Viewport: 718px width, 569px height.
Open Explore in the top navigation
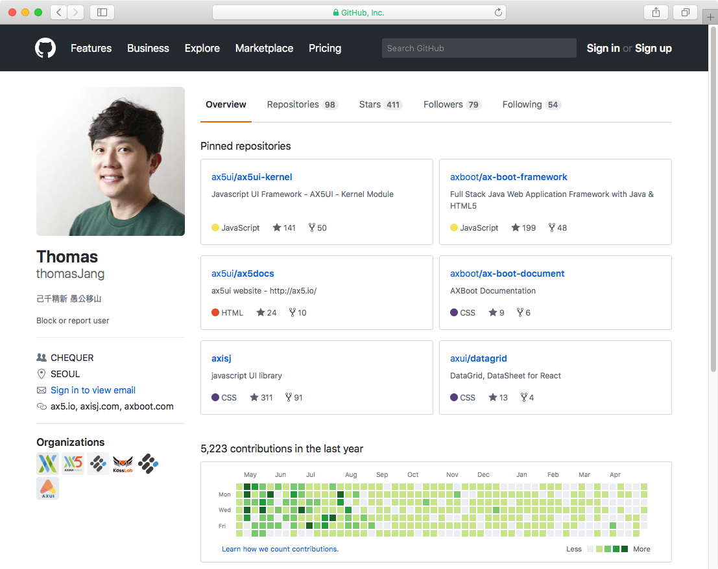[202, 48]
